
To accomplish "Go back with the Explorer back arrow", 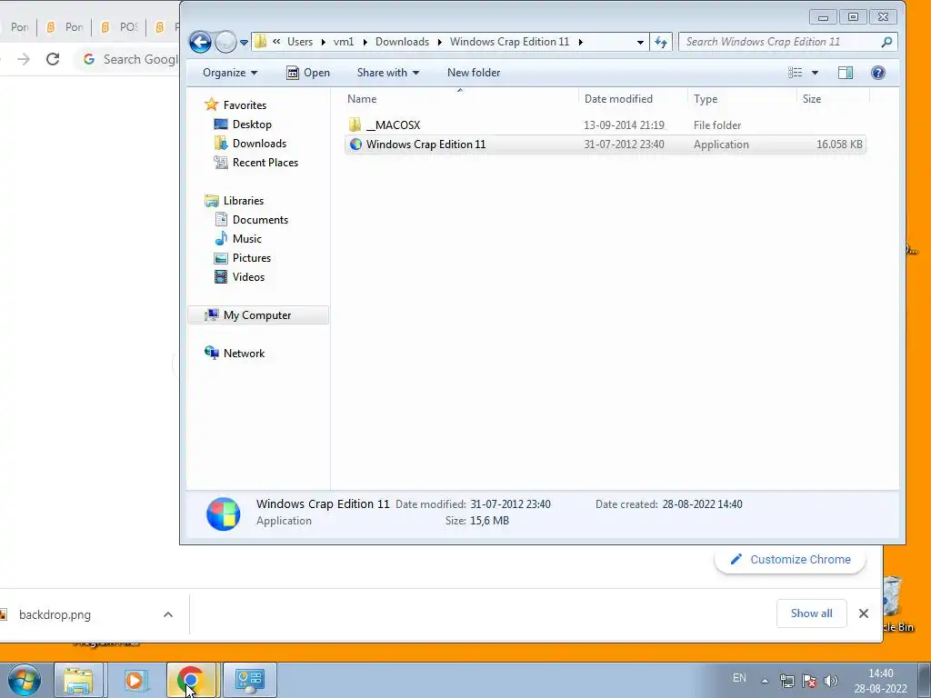I will pos(200,42).
